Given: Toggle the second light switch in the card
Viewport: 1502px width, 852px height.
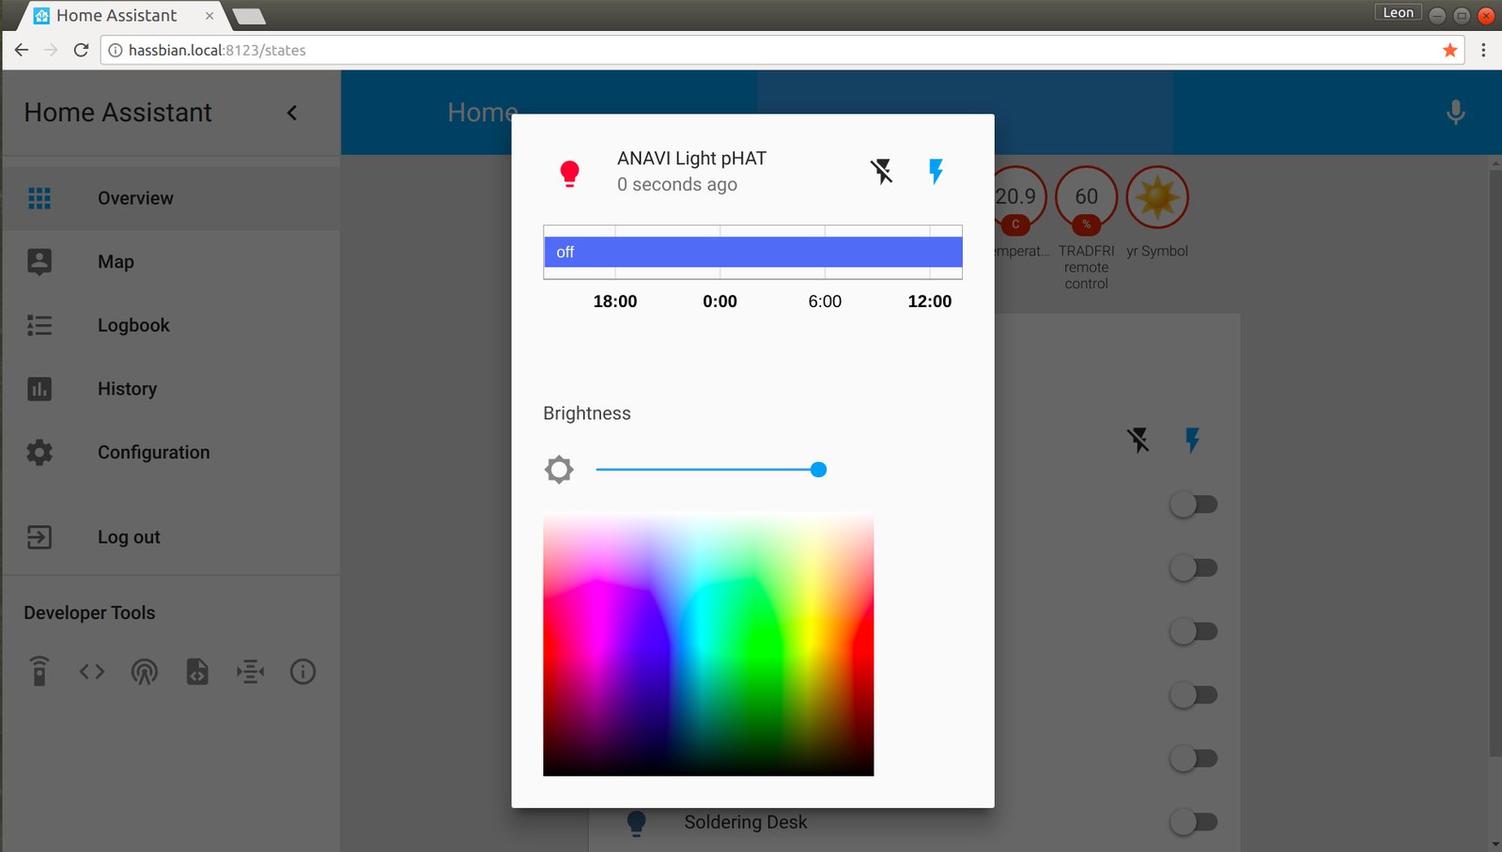Looking at the screenshot, I should pyautogui.click(x=1193, y=567).
